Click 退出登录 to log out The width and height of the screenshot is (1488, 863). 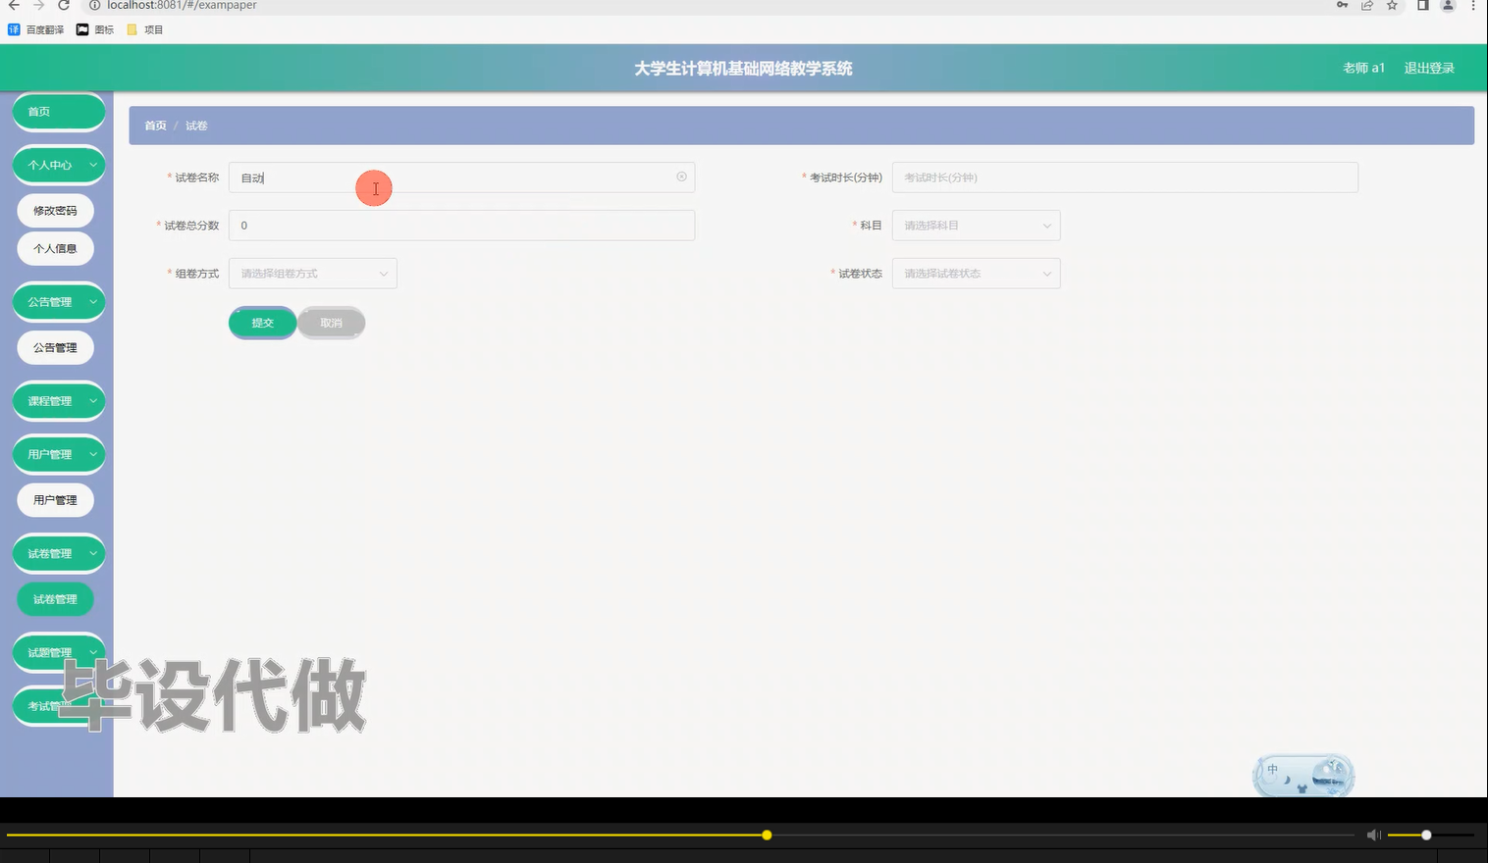1429,68
